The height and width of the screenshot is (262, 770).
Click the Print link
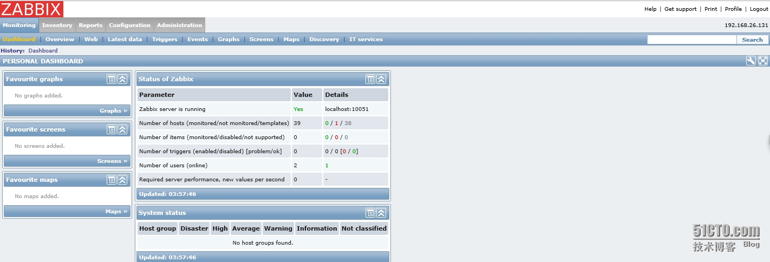[x=711, y=9]
